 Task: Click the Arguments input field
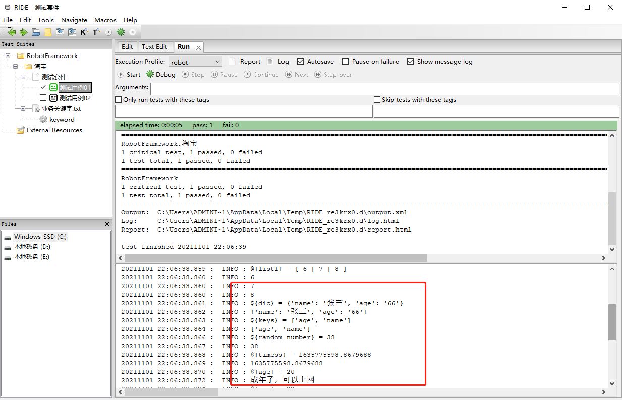coord(385,89)
